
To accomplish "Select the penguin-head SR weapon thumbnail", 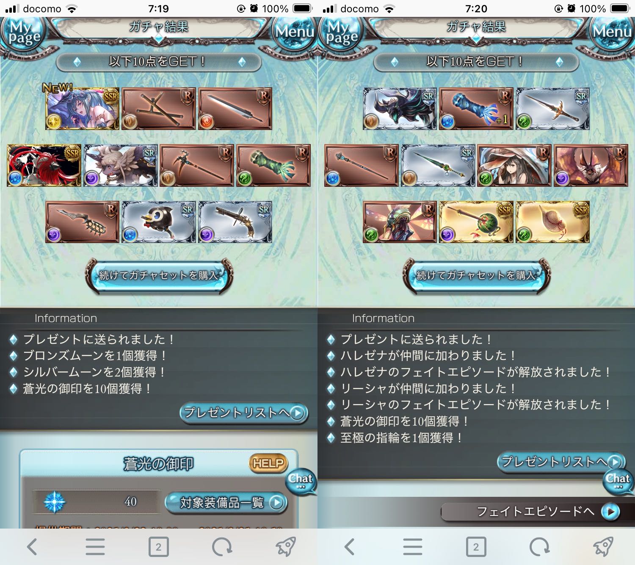I will click(159, 222).
